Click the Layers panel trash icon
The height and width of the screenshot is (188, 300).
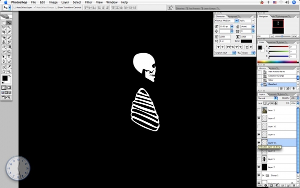293,185
